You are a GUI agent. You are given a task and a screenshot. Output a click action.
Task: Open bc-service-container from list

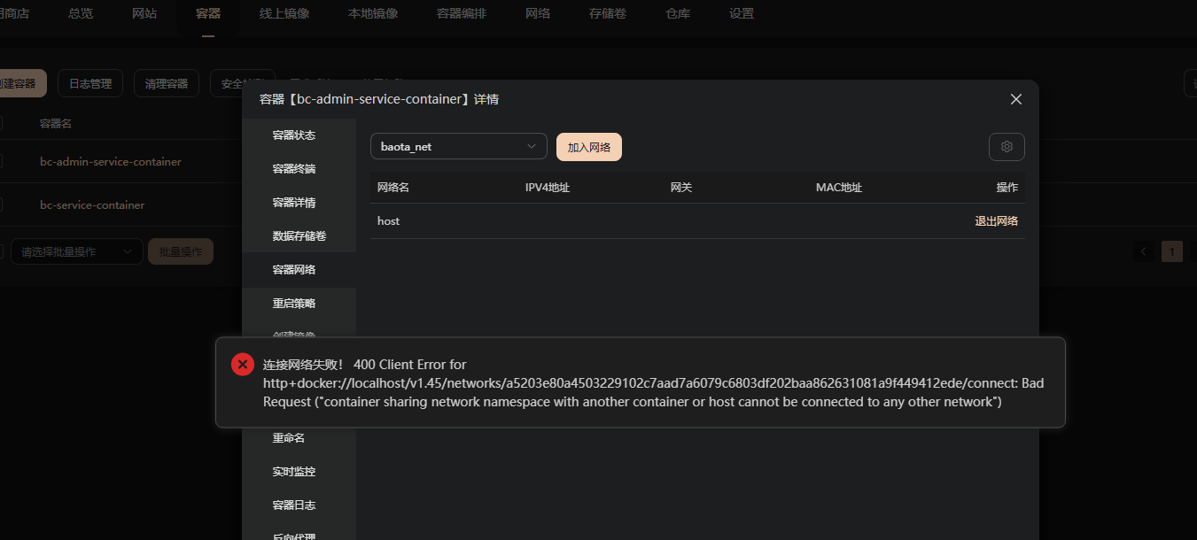pyautogui.click(x=92, y=205)
